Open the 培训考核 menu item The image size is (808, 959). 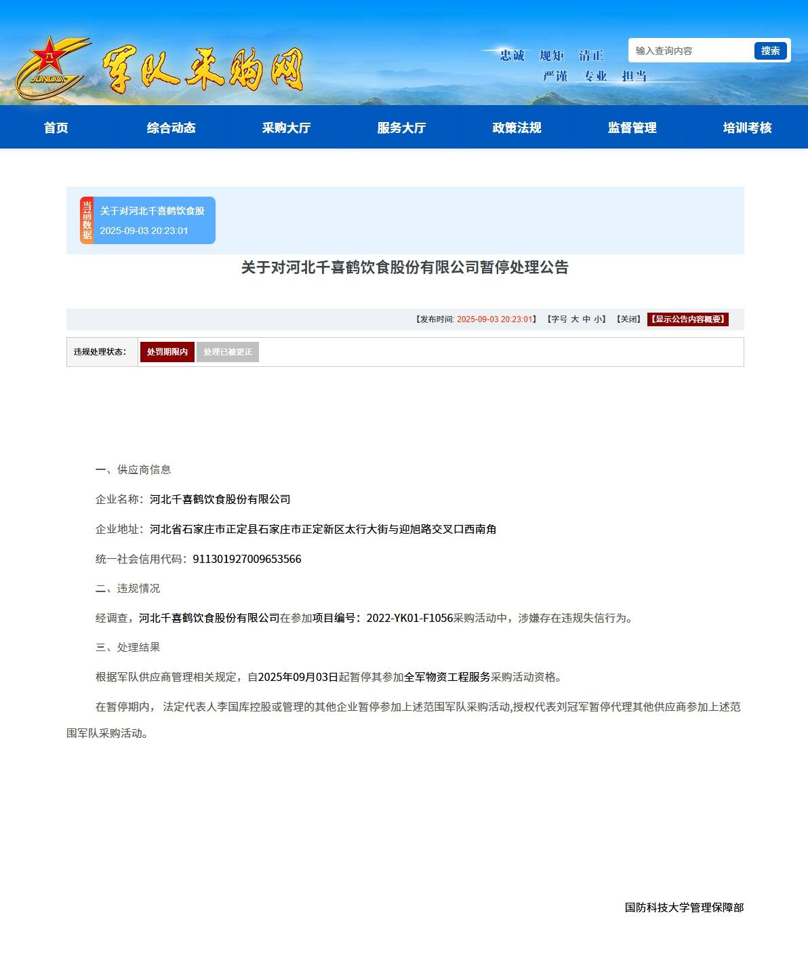pyautogui.click(x=747, y=128)
